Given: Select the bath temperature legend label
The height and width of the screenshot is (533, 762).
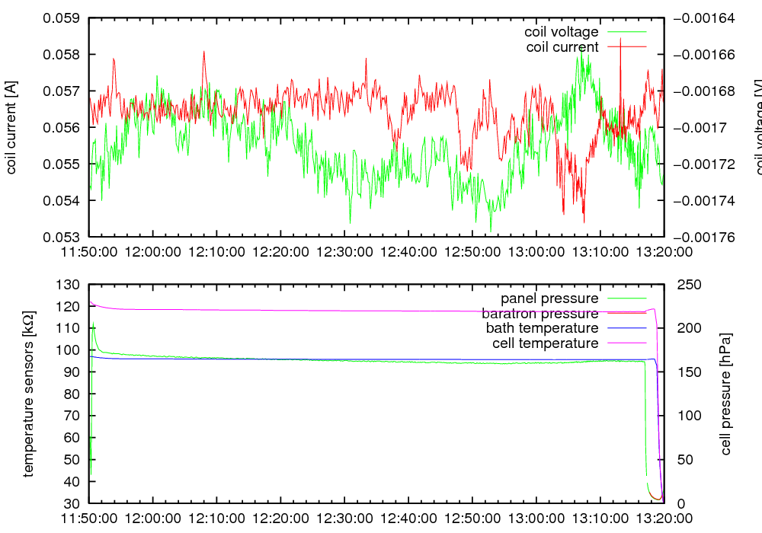Looking at the screenshot, I should coord(542,328).
